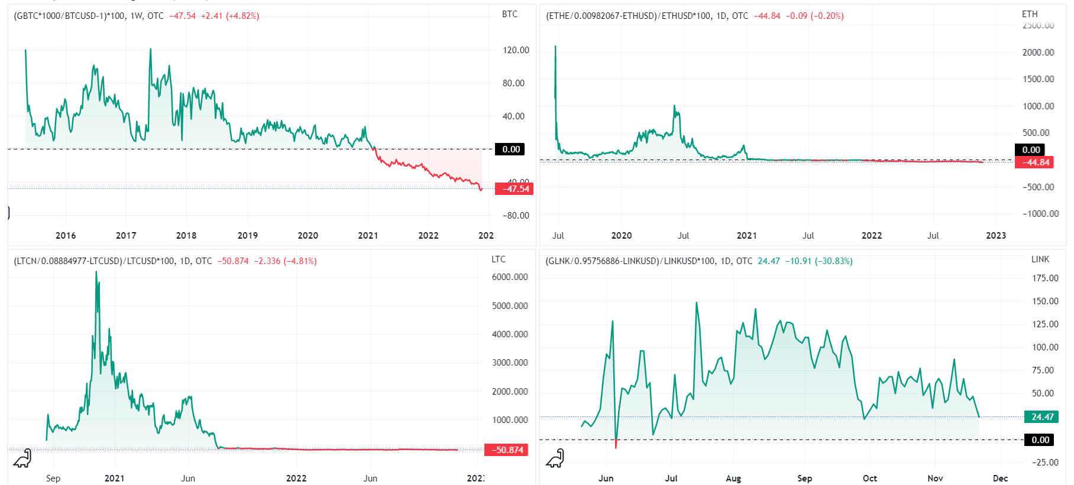Click the red -50.874 price label
Screen dimensions: 1074x485
(x=507, y=450)
